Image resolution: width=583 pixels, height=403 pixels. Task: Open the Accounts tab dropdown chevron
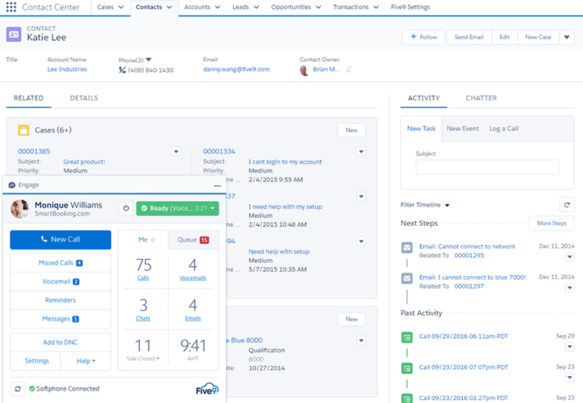(217, 7)
